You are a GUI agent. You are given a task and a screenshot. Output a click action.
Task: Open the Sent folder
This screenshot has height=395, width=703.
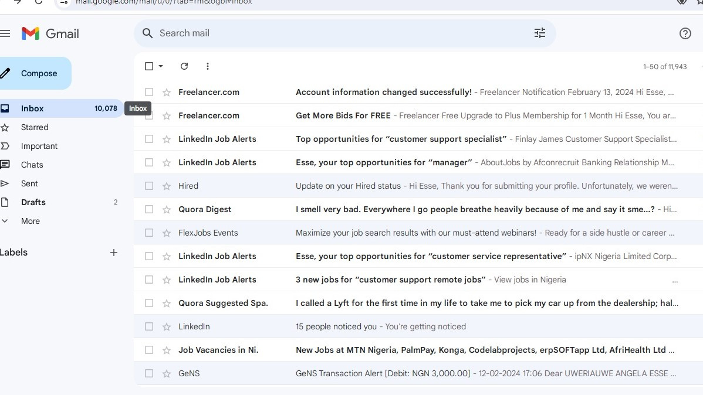pos(29,183)
